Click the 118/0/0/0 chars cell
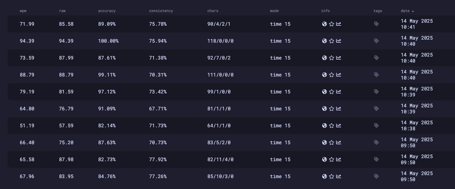Viewport: 455px width, 189px height. [x=220, y=41]
